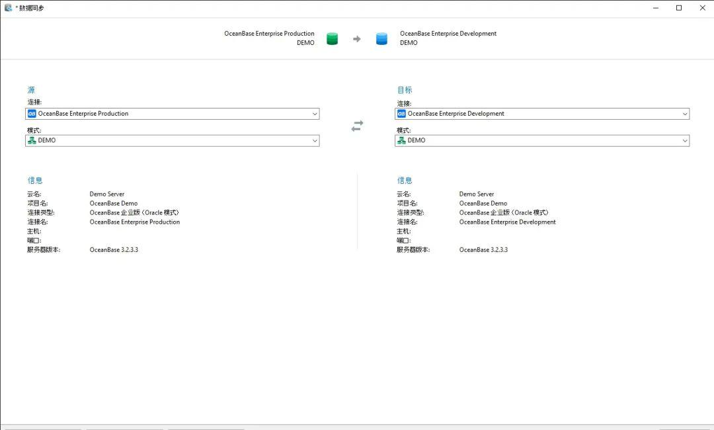Viewport: 714px width, 430px height.
Task: Click source server version OceanBase 3.2.3.3
Action: 114,250
